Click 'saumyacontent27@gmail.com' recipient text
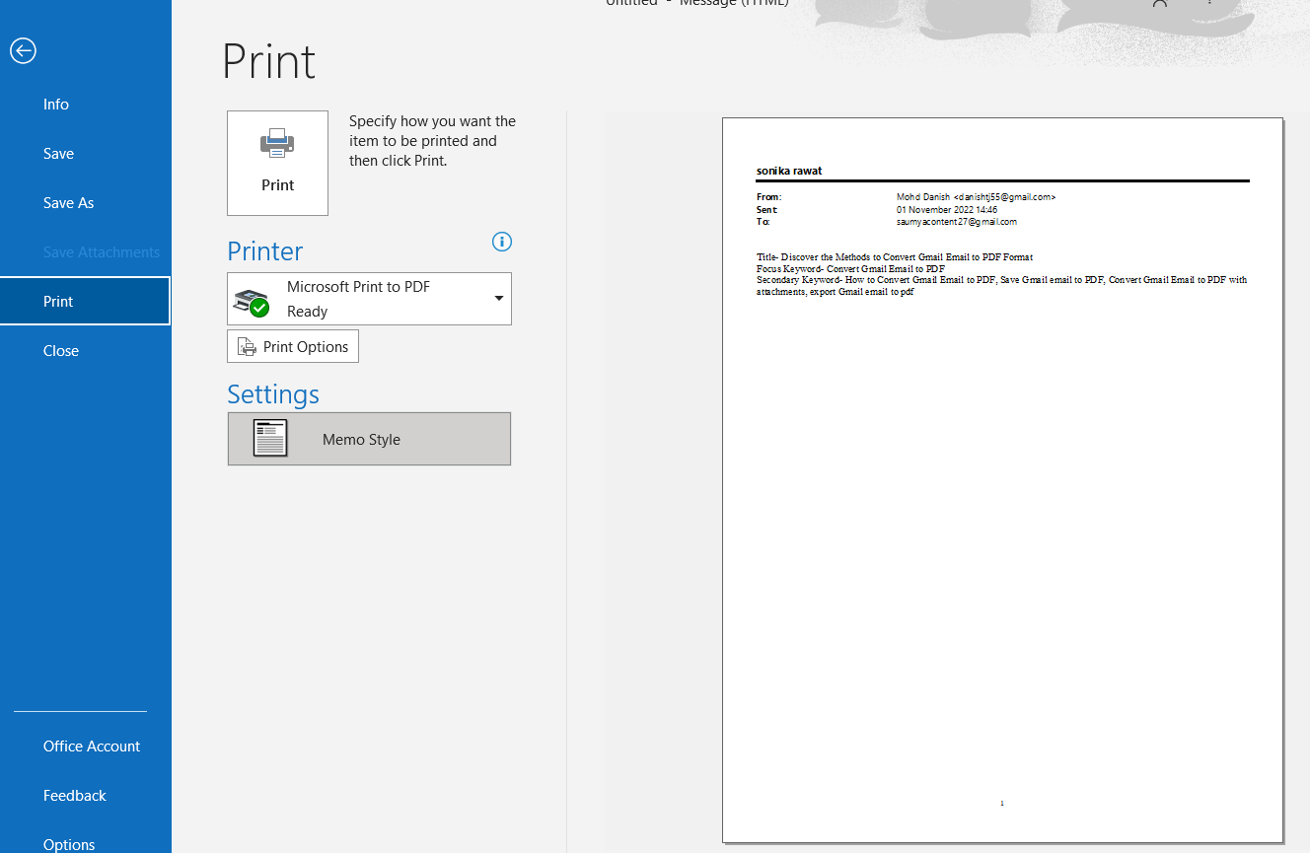 click(956, 222)
